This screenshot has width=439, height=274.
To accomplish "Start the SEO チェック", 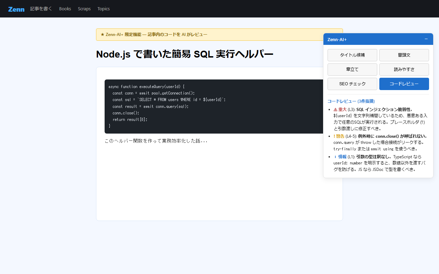I will [352, 84].
